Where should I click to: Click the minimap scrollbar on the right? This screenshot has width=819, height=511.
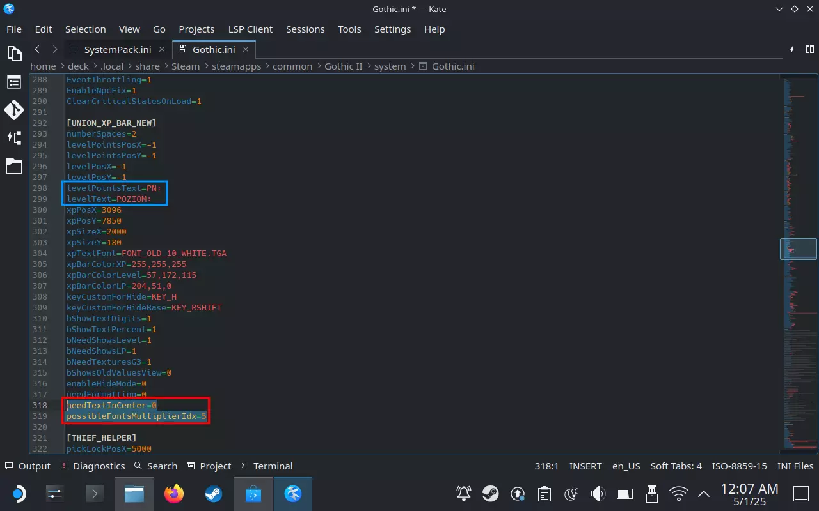[x=798, y=248]
